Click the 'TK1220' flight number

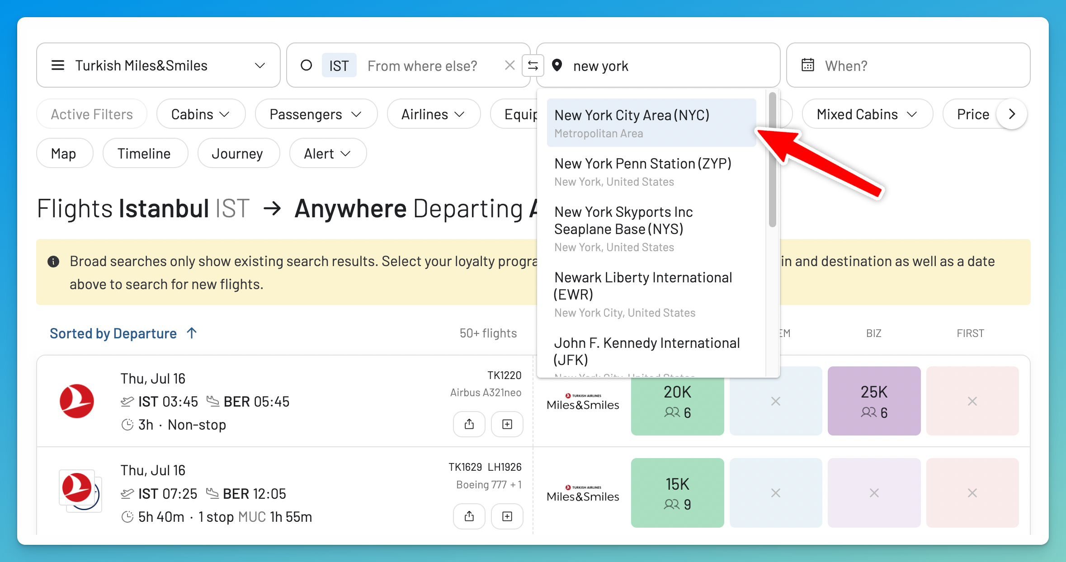pos(504,375)
